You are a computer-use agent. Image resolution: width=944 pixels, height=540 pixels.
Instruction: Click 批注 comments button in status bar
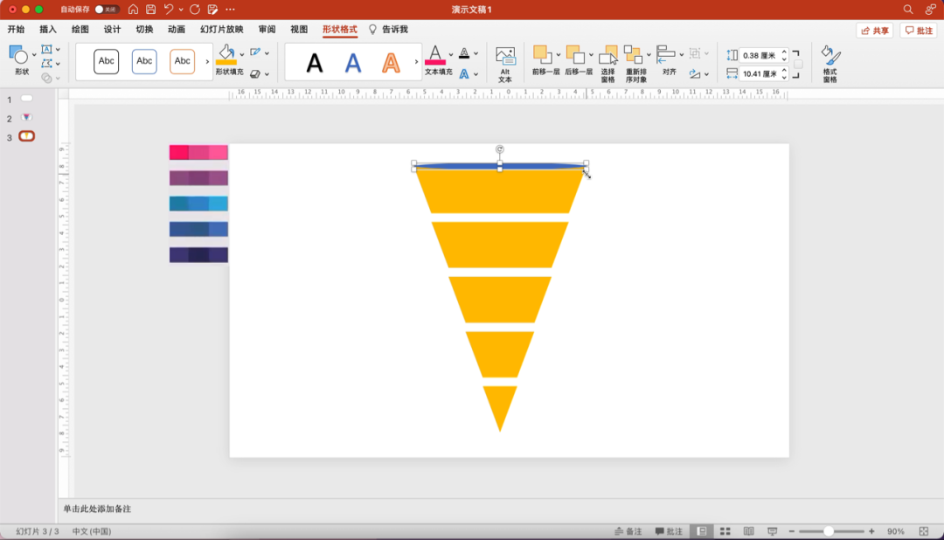pos(669,531)
